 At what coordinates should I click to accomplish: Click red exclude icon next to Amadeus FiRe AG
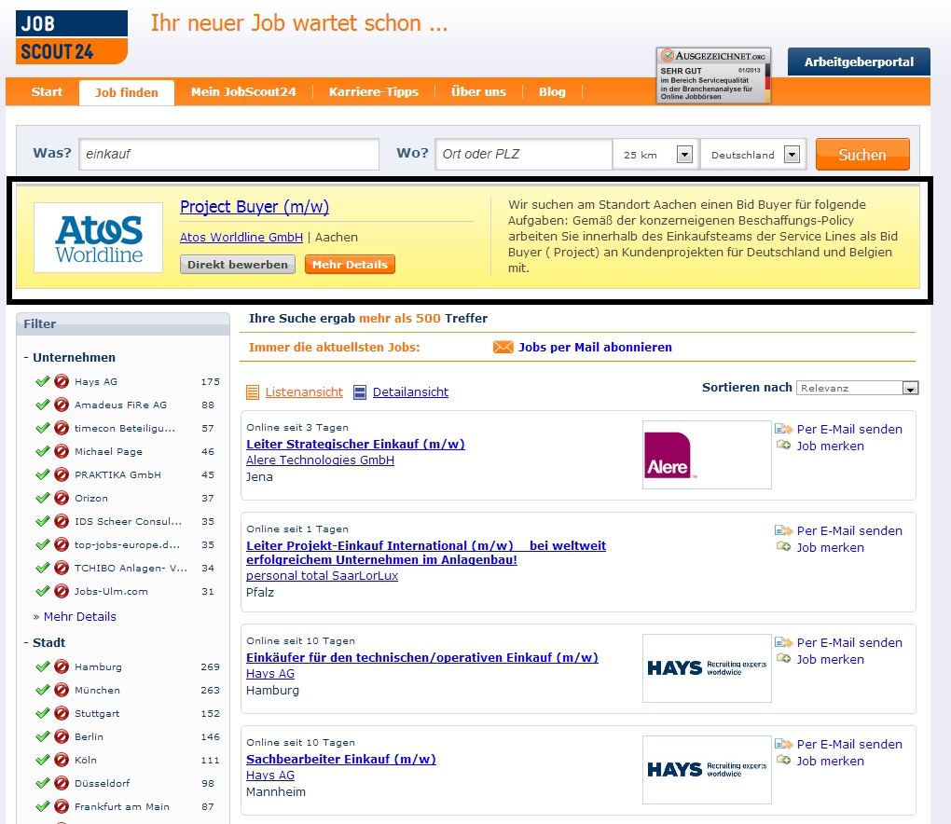coord(62,405)
